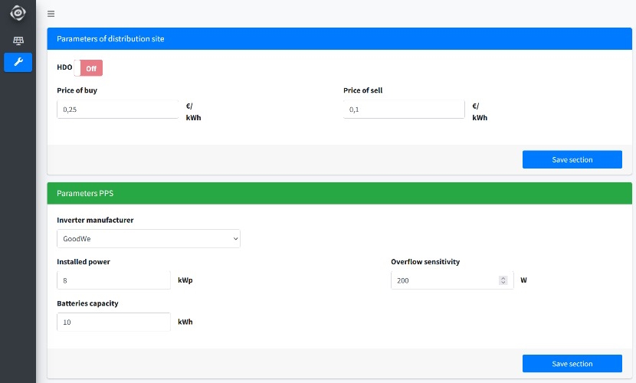Click into the Overflow sensitivity value field
The image size is (636, 383).
click(x=444, y=280)
